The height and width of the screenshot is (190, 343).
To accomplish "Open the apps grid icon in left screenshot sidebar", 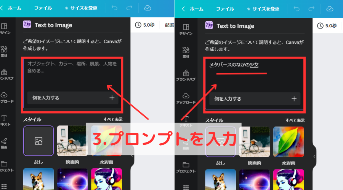I will click(x=4, y=187).
